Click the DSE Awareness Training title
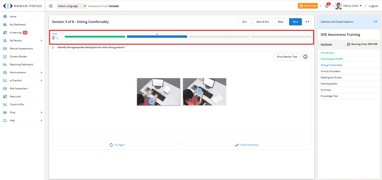This screenshot has height=180, width=382. click(x=340, y=35)
